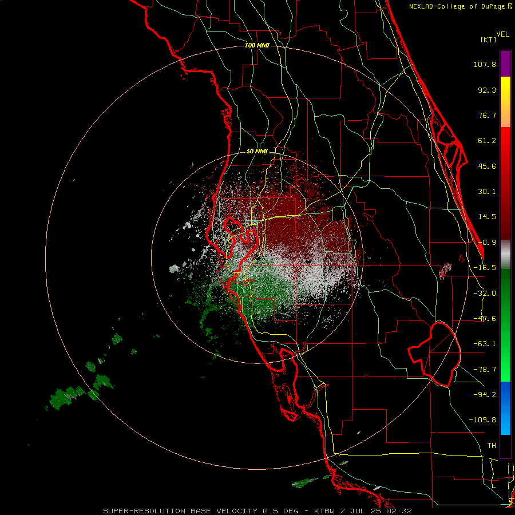The height and width of the screenshot is (515, 515).
Task: Select the 76.7 velocity scale value
Action: point(487,115)
